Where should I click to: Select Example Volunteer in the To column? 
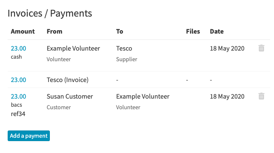(143, 96)
